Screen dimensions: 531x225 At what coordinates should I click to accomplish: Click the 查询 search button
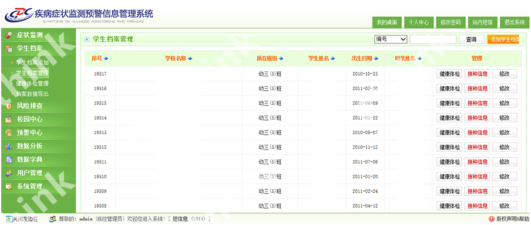471,39
